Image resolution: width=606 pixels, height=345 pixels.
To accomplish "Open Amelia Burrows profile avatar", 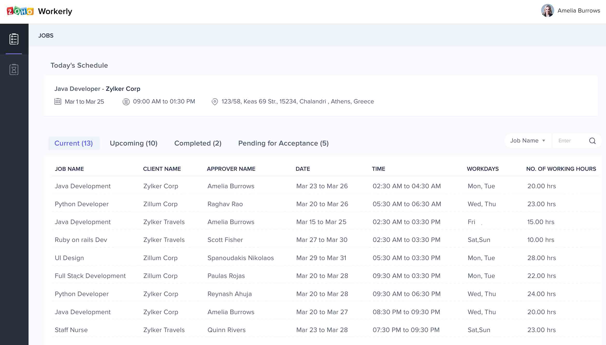I will 547,11.
